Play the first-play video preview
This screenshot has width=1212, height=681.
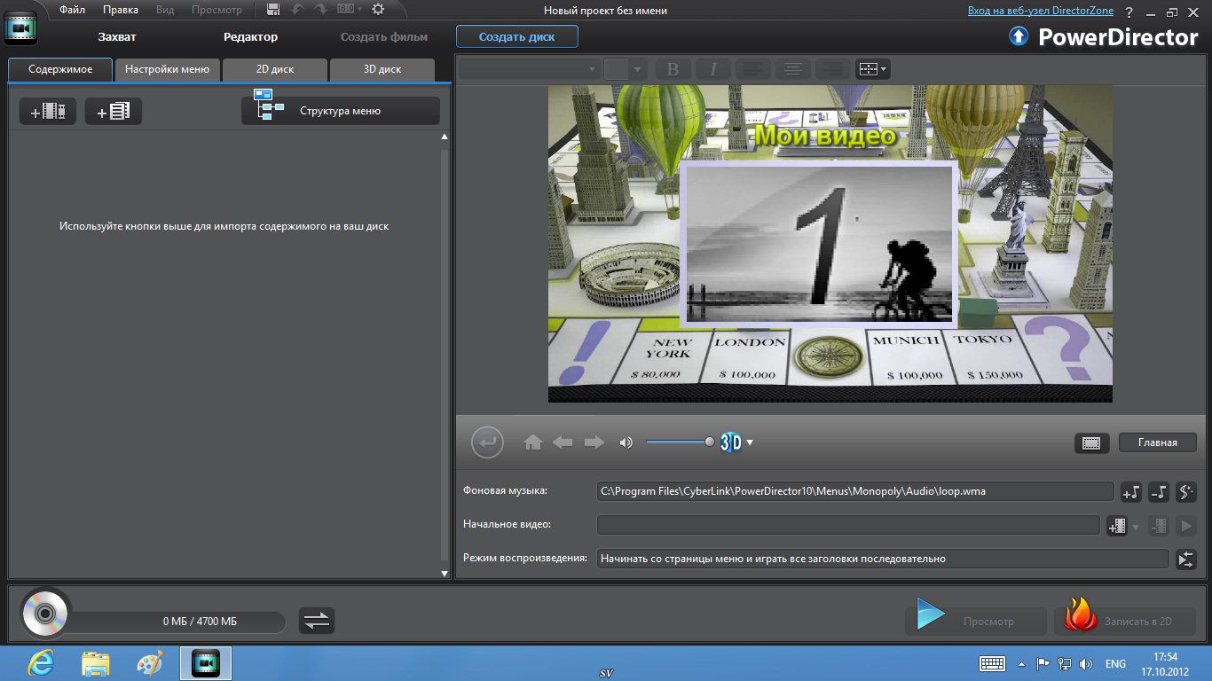(x=1185, y=526)
